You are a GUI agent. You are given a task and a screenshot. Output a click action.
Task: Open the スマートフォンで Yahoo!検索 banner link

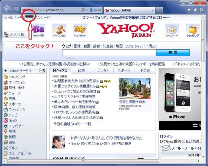click(x=126, y=18)
